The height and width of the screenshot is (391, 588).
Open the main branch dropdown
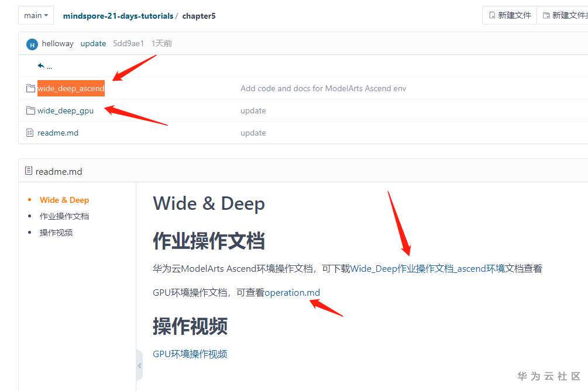coord(36,15)
